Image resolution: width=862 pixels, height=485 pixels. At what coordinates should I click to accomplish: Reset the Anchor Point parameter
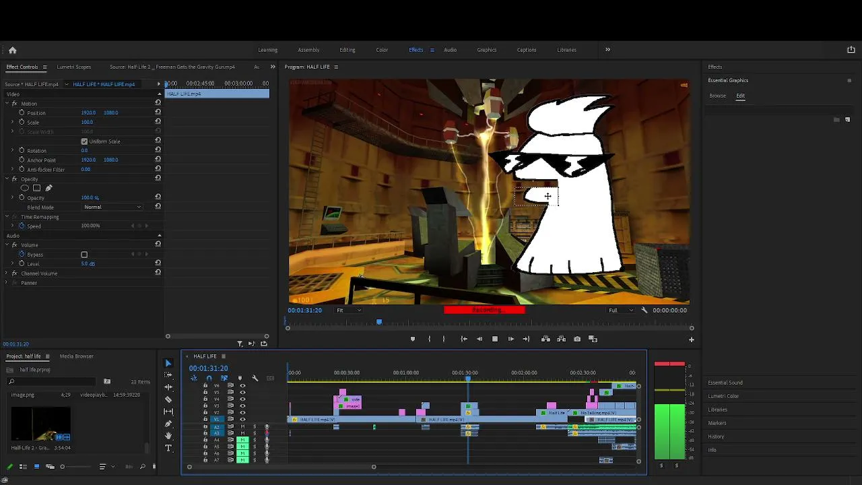(158, 160)
